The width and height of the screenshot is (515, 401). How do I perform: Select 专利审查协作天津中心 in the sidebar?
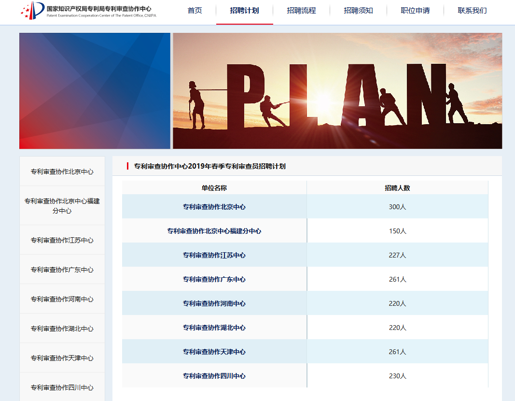coord(62,358)
